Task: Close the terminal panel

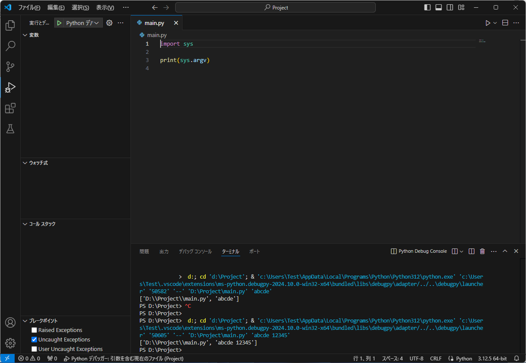Action: [516, 251]
